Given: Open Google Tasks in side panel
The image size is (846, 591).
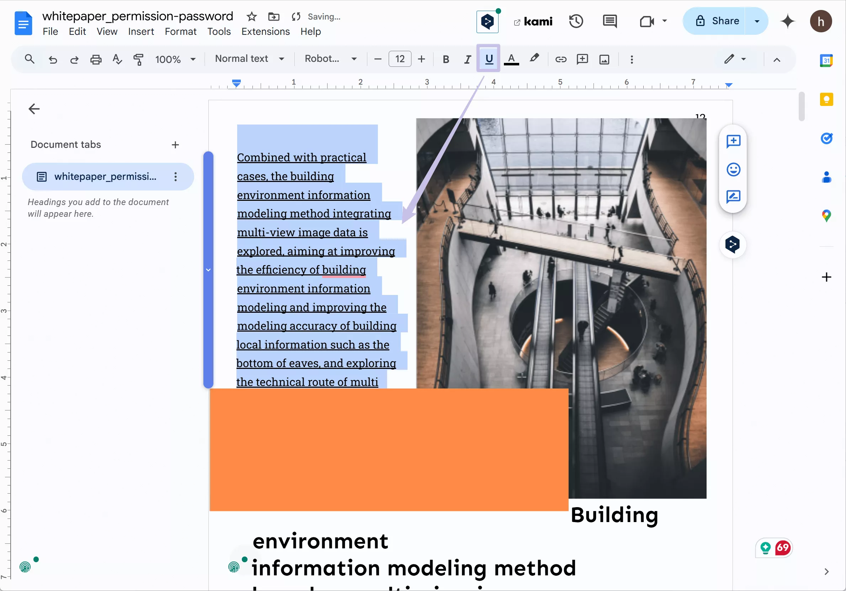Looking at the screenshot, I should click(x=826, y=138).
